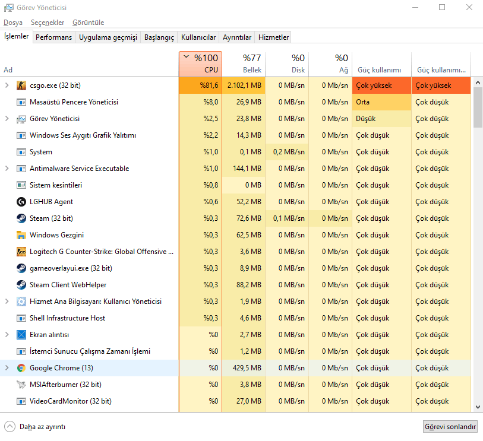483x441 pixels.
Task: Click the Ekran alıntısı snip icon
Action: (21, 335)
